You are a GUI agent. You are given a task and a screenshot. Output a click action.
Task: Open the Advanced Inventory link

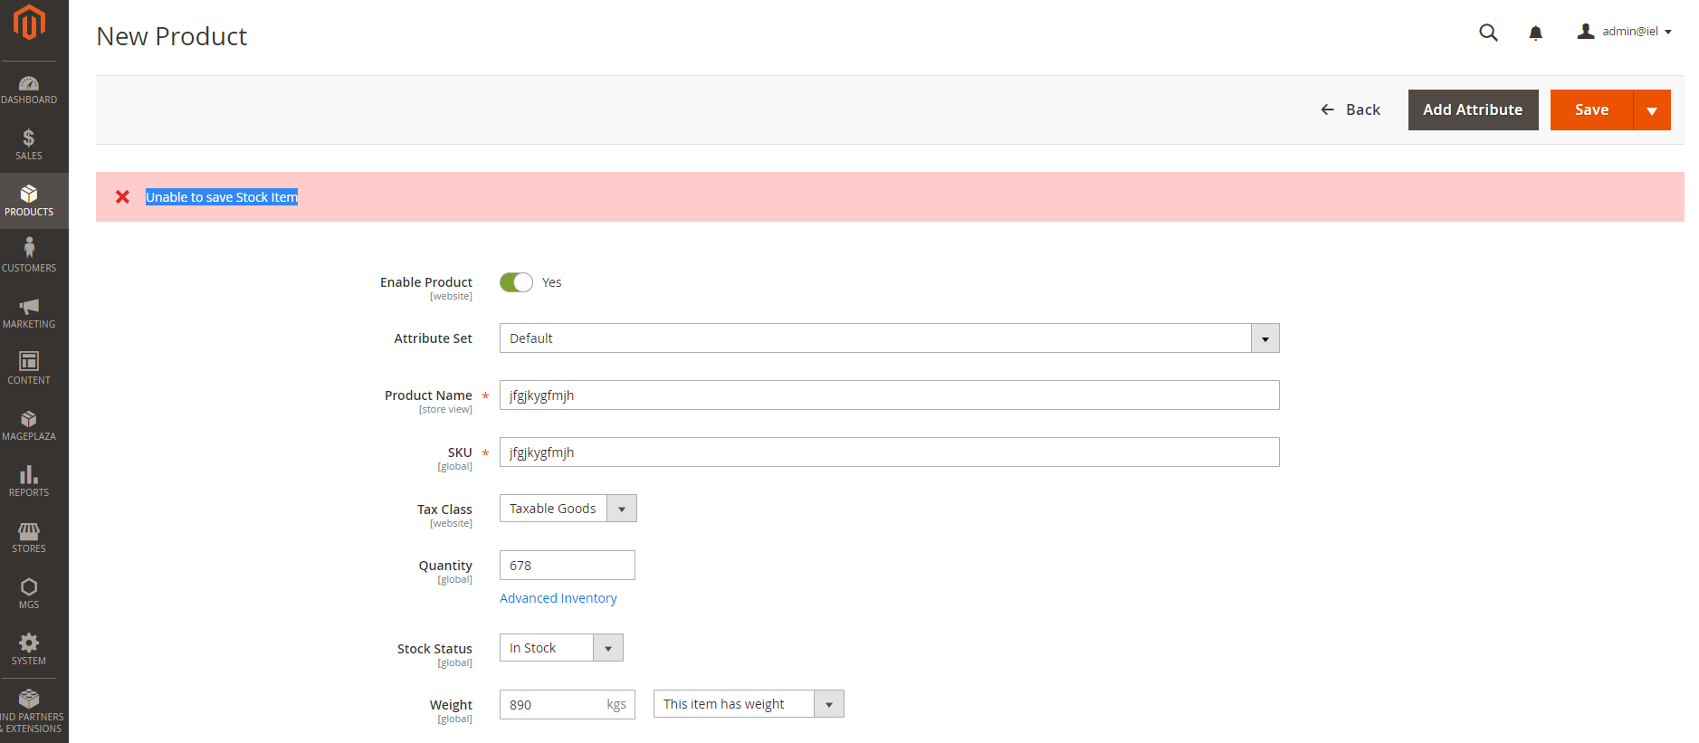click(x=558, y=598)
